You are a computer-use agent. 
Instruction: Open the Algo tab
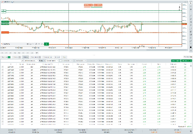pos(64,57)
